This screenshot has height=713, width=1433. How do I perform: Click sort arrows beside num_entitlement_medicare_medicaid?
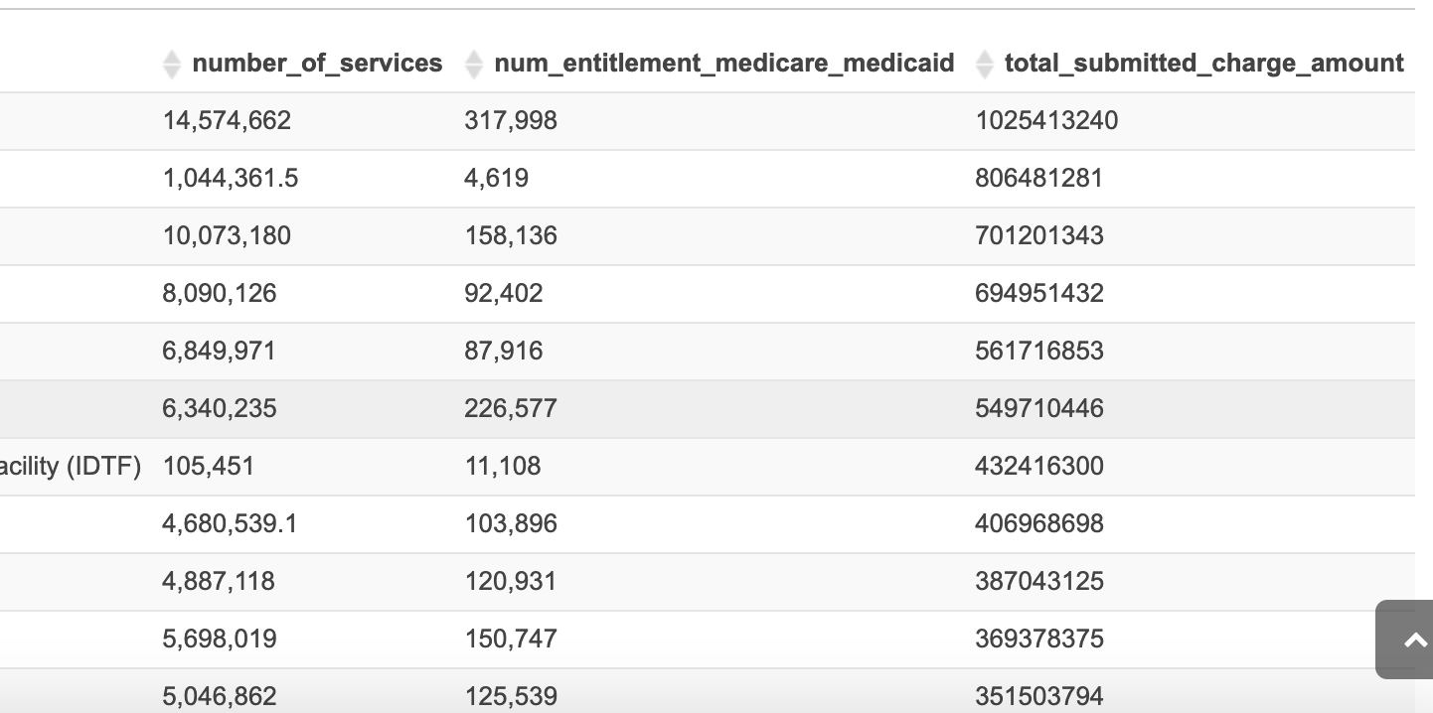coord(474,65)
